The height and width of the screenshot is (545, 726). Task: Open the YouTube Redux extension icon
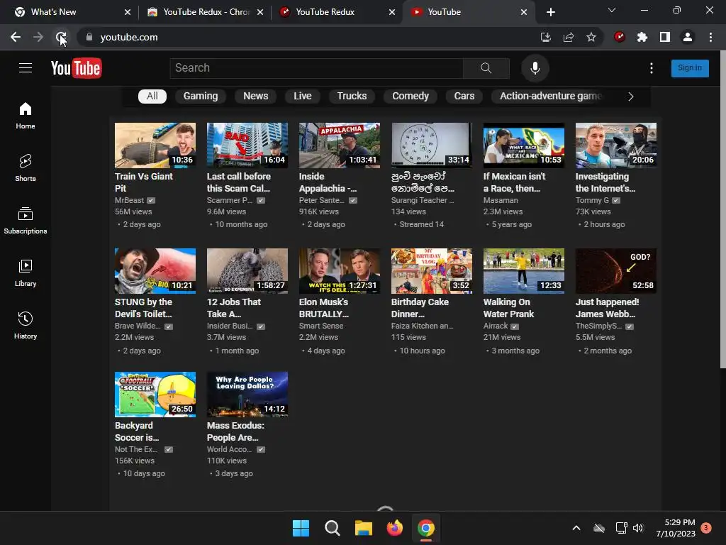click(620, 37)
